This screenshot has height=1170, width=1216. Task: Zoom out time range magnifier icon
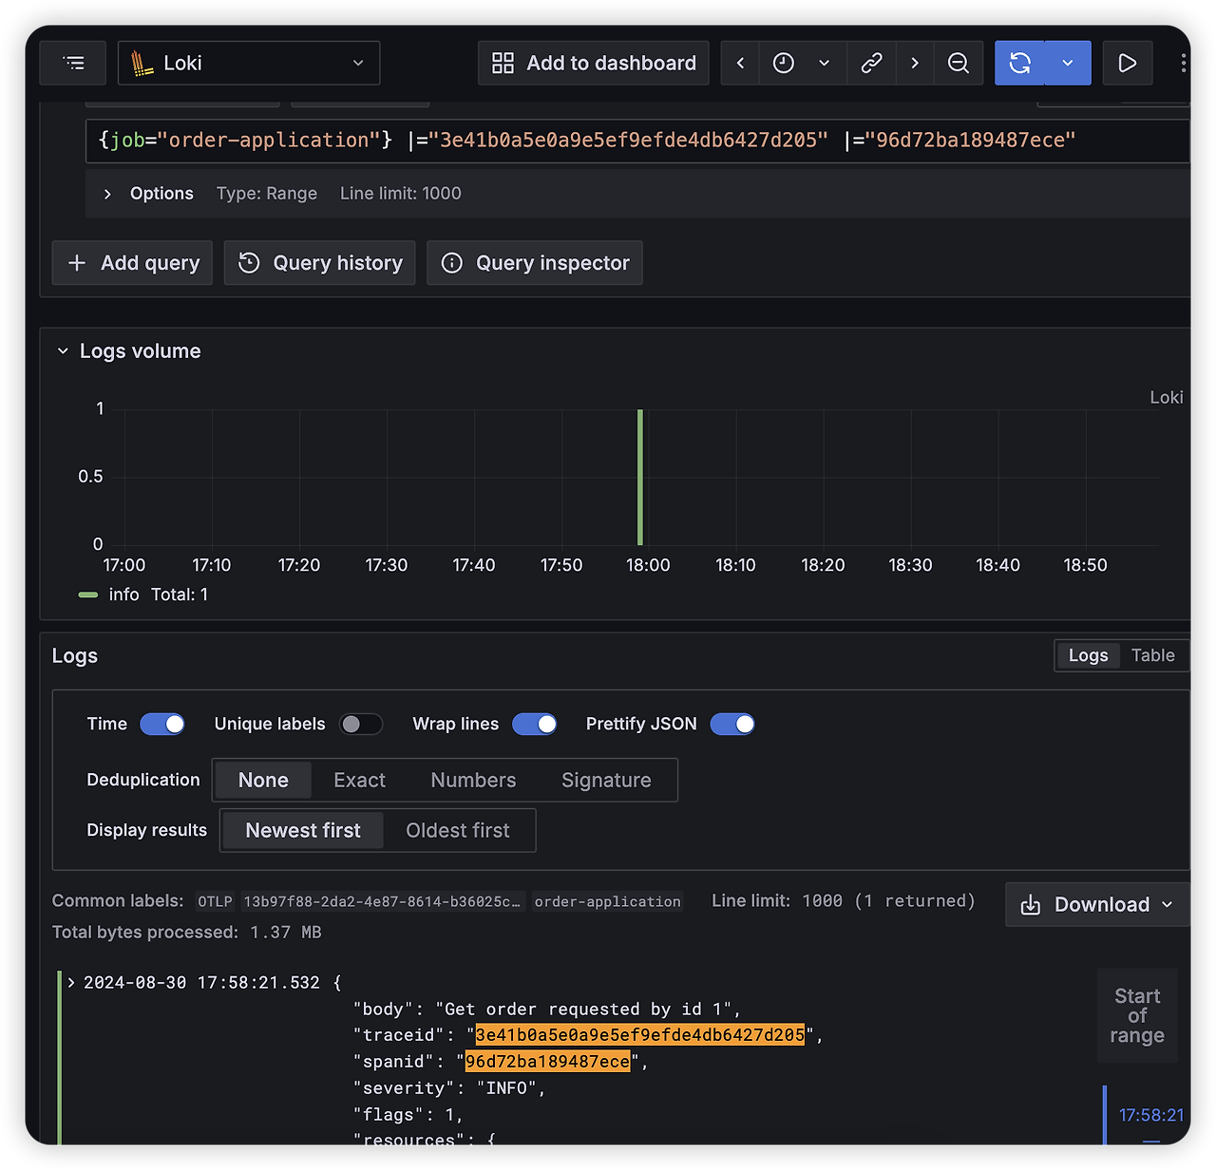pos(959,63)
